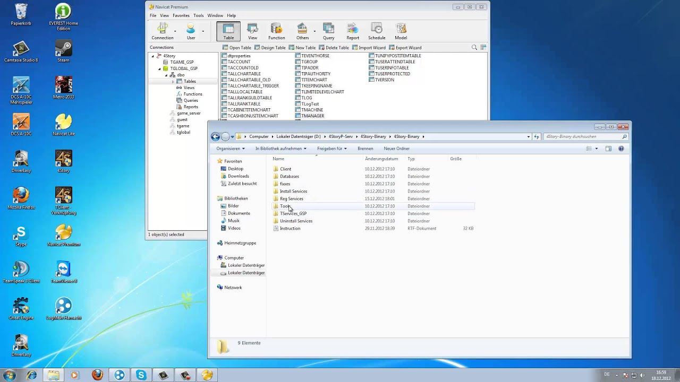The image size is (680, 382).
Task: Open the Report toolbar icon in Navicat
Action: [353, 32]
